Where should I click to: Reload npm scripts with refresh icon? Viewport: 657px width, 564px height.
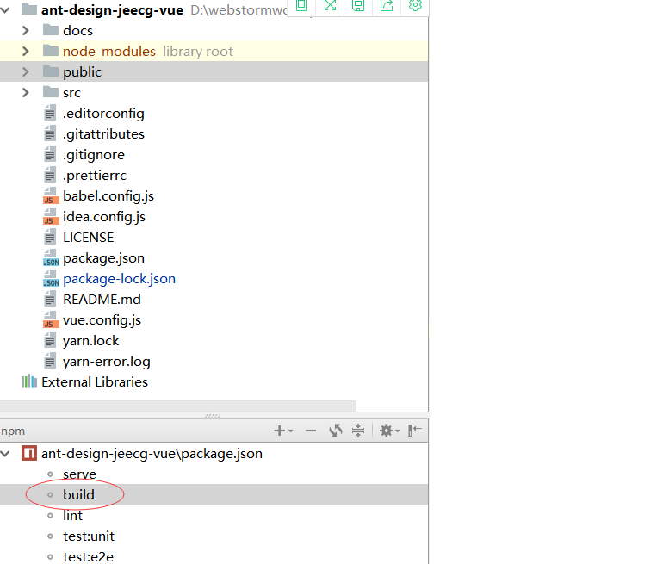coord(336,431)
